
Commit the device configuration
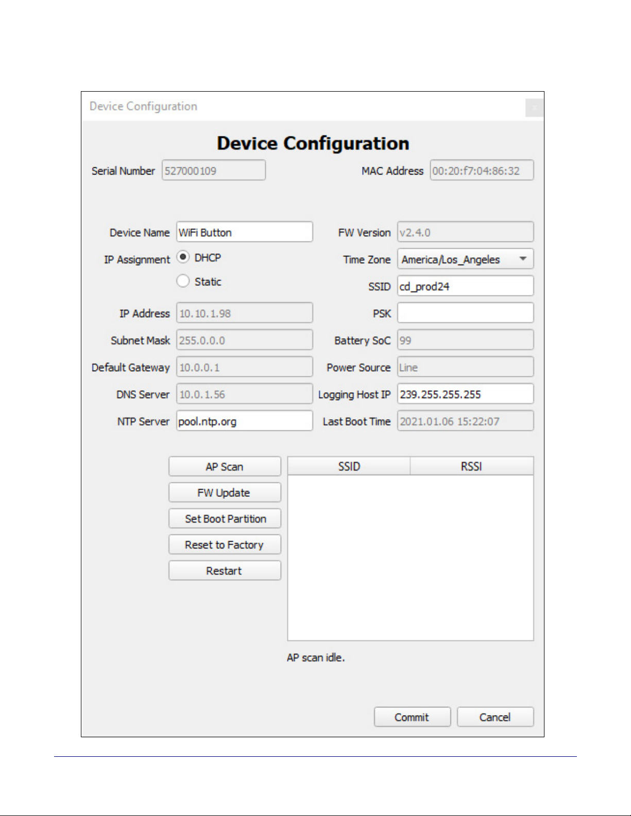coord(412,717)
